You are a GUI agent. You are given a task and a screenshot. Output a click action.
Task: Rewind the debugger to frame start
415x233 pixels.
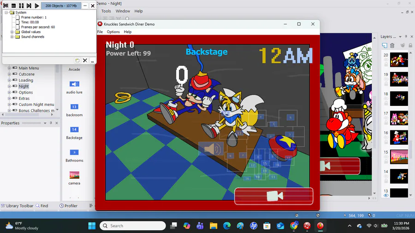point(6,6)
